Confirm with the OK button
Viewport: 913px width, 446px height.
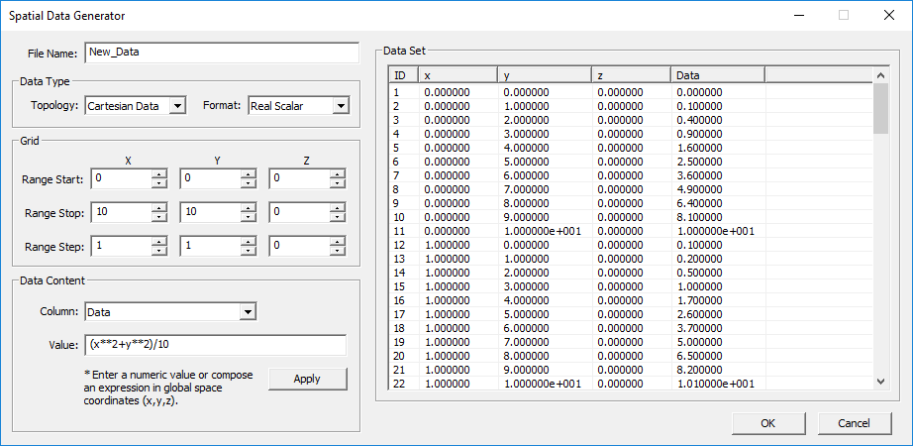768,423
